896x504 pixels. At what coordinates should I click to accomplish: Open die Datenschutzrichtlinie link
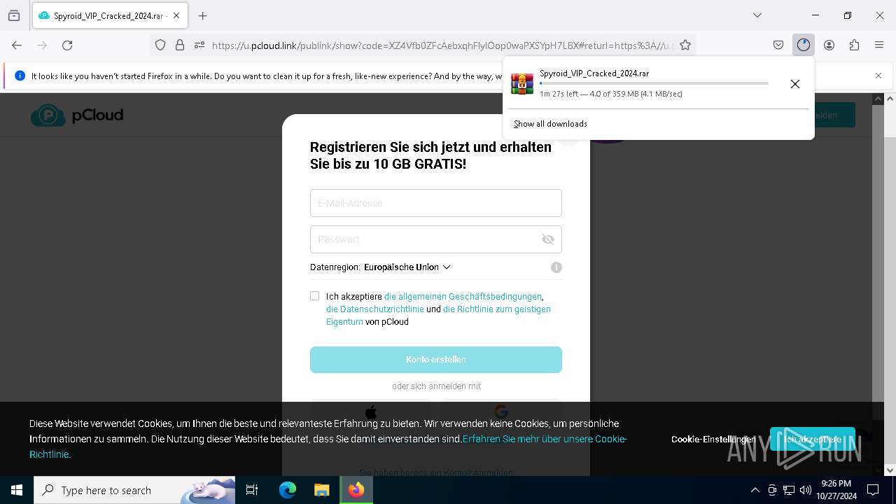coord(375,309)
